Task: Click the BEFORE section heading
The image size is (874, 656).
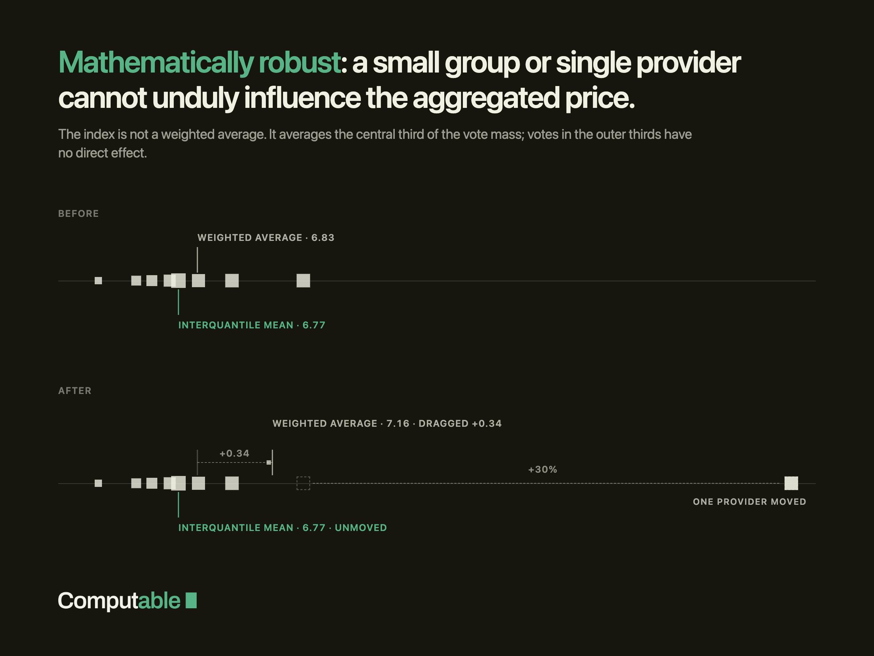Action: (x=79, y=214)
